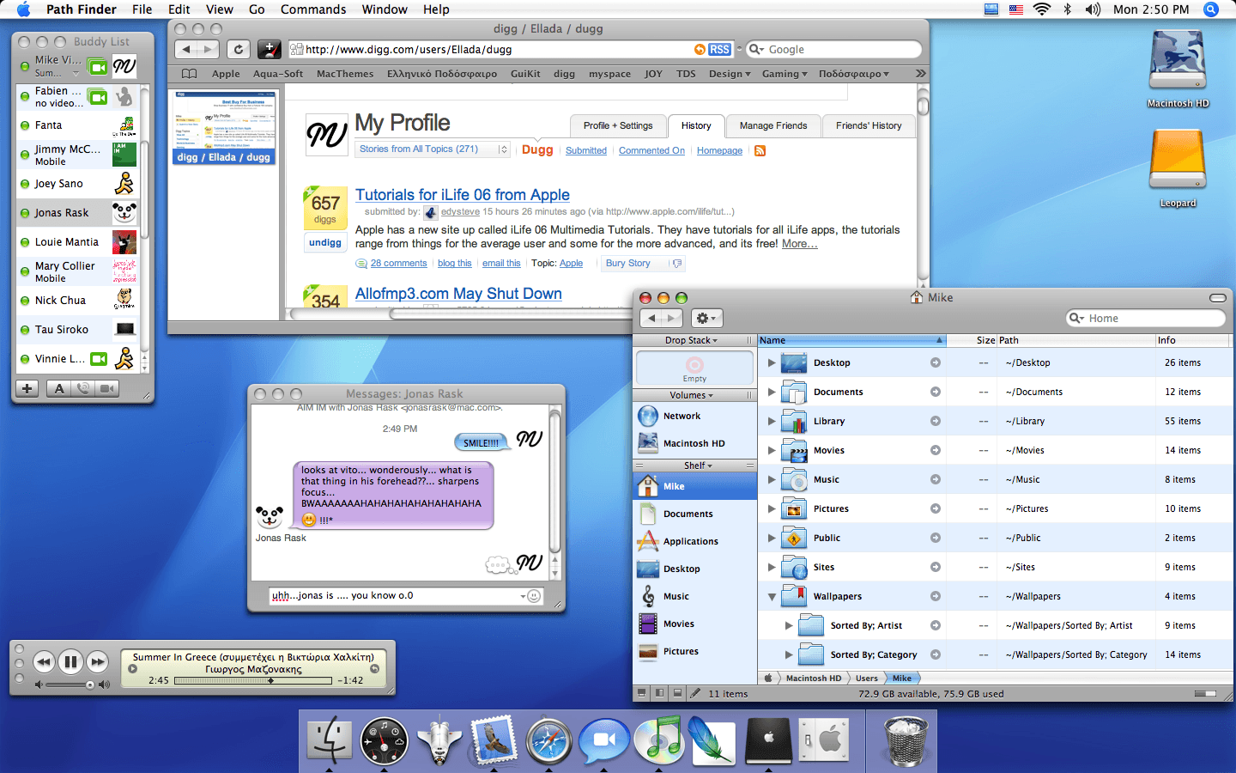Click the chat message input field

point(396,595)
